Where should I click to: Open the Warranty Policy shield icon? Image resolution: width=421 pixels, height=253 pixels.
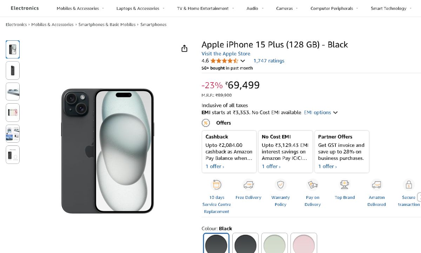click(x=280, y=185)
